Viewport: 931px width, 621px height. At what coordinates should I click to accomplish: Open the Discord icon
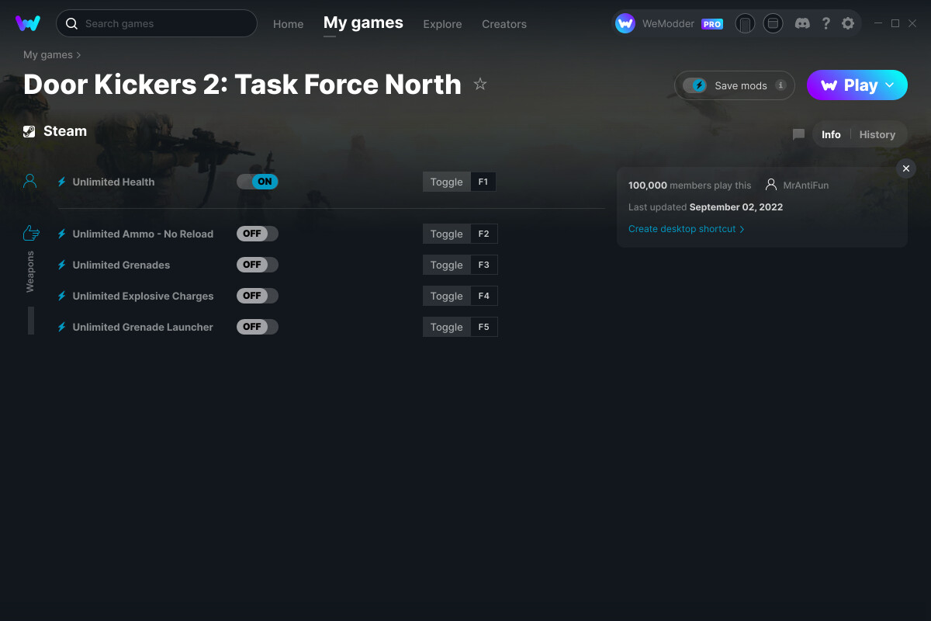(x=802, y=23)
